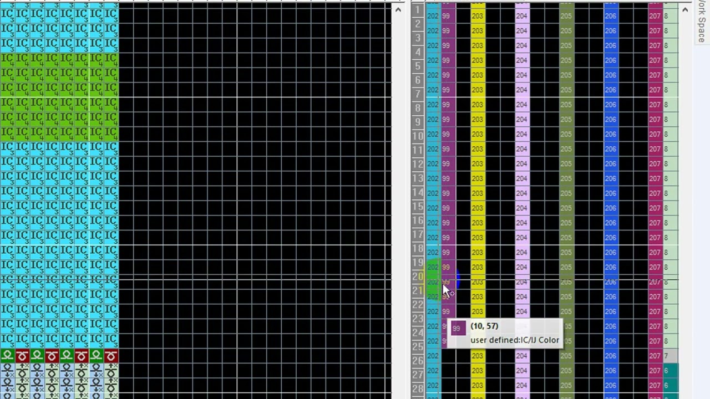The width and height of the screenshot is (710, 399).
Task: Select row header 9 in right pane
Action: [x=418, y=122]
